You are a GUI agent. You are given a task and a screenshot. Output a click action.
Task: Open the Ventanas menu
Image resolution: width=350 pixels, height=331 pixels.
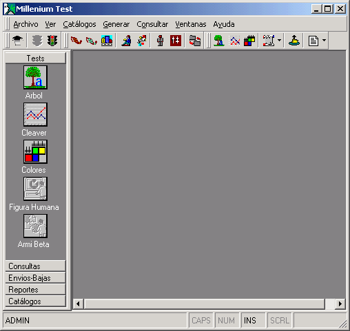click(191, 24)
